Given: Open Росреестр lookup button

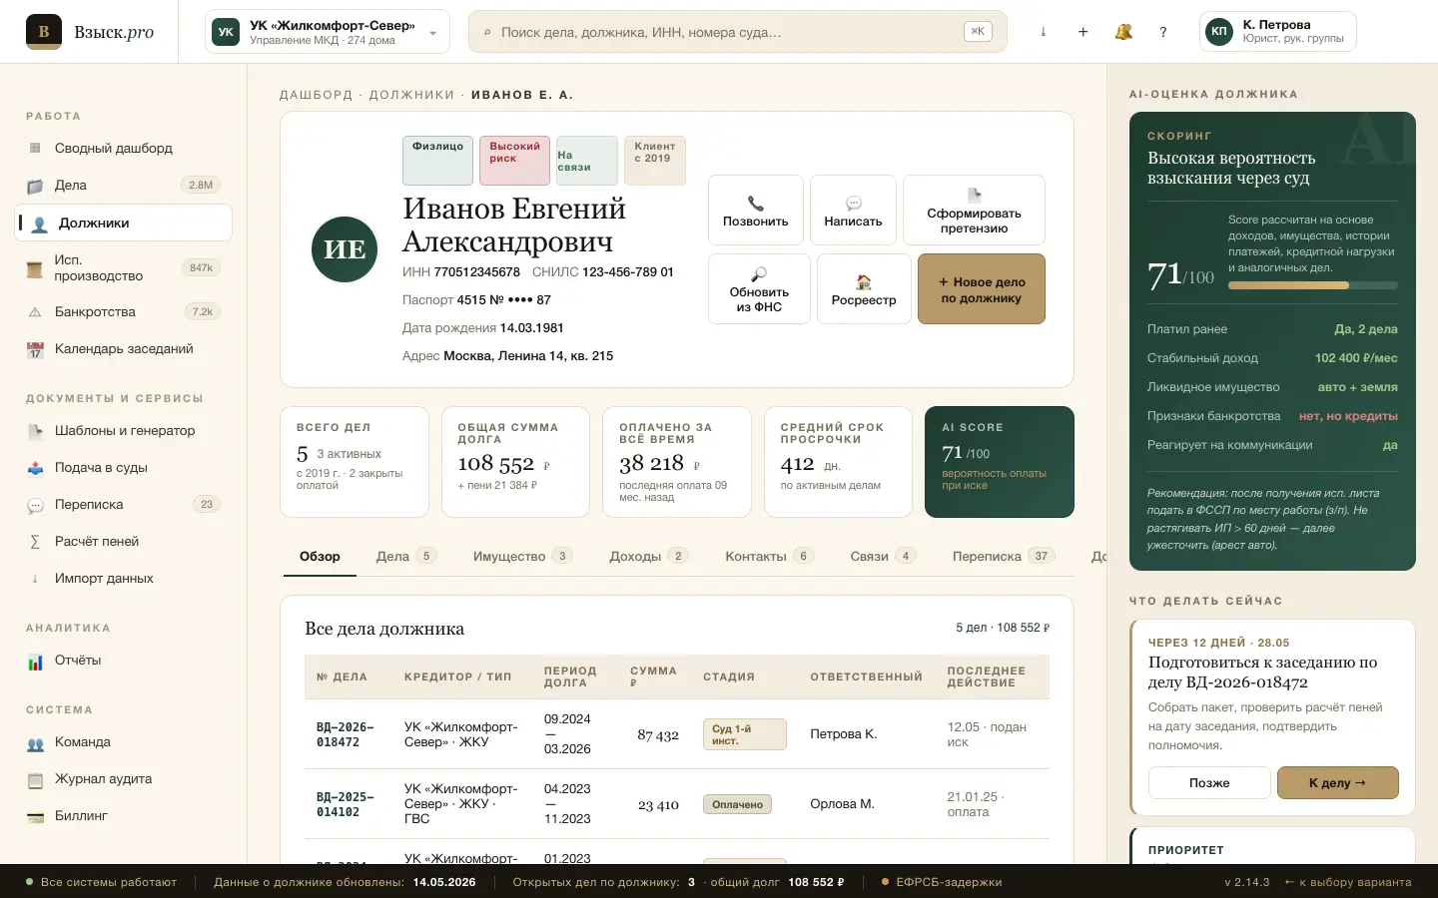Looking at the screenshot, I should point(864,288).
